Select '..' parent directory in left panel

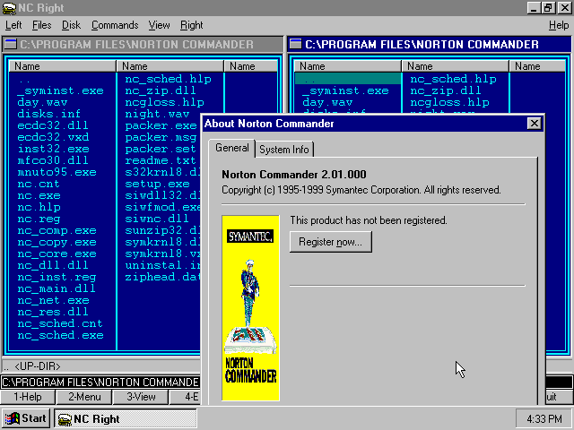click(x=24, y=79)
